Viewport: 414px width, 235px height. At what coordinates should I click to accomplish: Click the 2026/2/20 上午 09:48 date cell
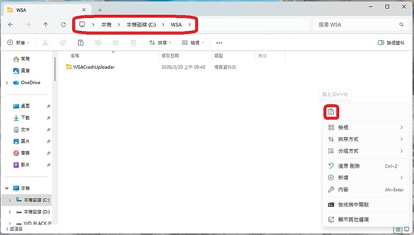tap(183, 67)
